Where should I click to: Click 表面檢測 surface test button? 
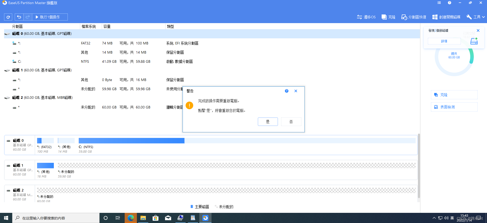[x=454, y=107]
